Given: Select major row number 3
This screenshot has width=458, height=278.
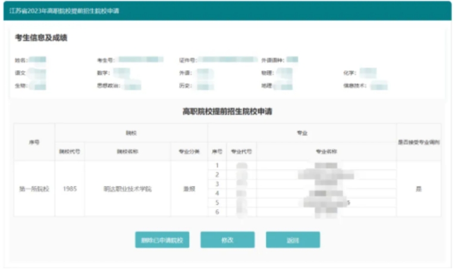Looking at the screenshot, I should (x=217, y=184).
